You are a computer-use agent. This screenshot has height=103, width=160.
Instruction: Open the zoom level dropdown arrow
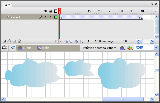(x=156, y=48)
